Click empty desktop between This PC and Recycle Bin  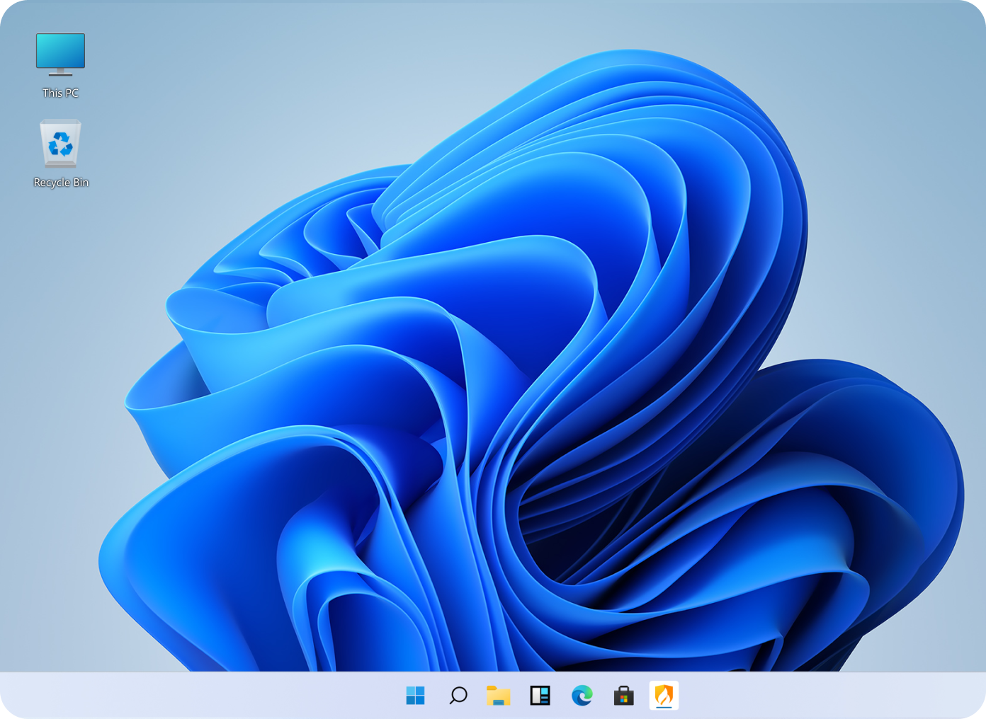(61, 109)
